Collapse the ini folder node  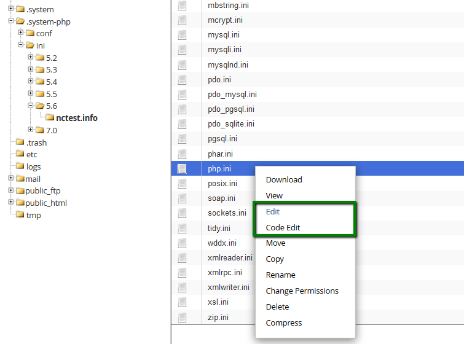pyautogui.click(x=21, y=45)
